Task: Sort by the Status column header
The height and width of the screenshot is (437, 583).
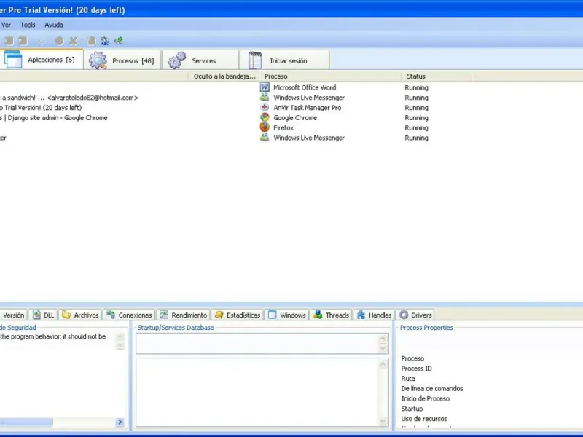Action: click(437, 76)
